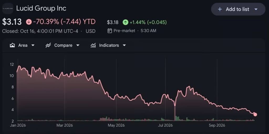Click the Indicators bar chart icon
Screen dimensions: 269x134
(93, 45)
